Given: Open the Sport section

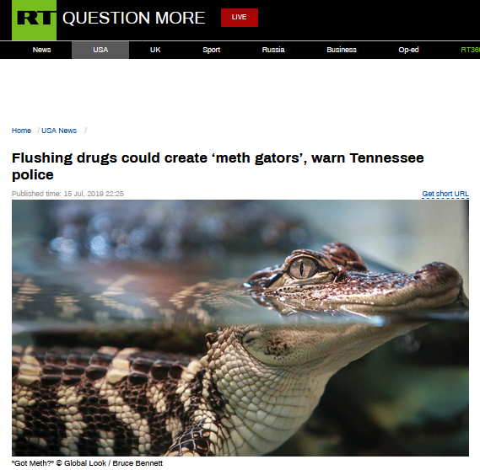Looking at the screenshot, I should (211, 50).
